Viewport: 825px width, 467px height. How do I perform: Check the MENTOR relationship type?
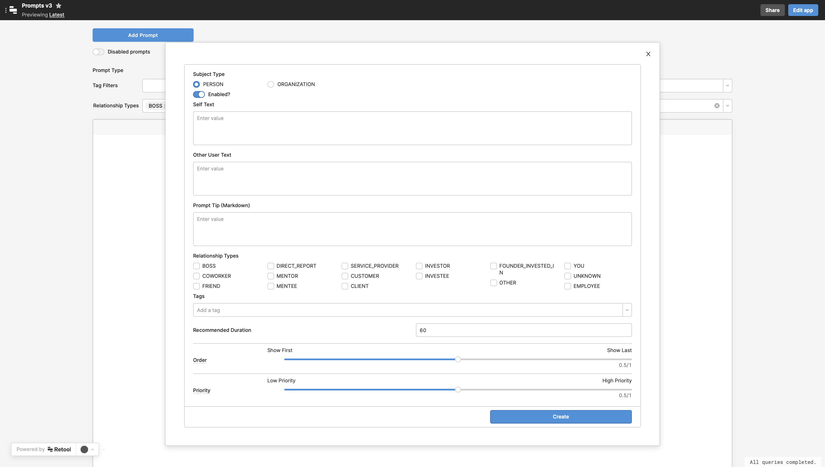[271, 276]
